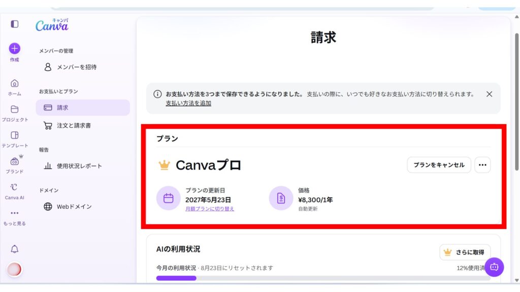520x292 pixels.
Task: Click the 12%使用済 usage text
Action: (471, 268)
